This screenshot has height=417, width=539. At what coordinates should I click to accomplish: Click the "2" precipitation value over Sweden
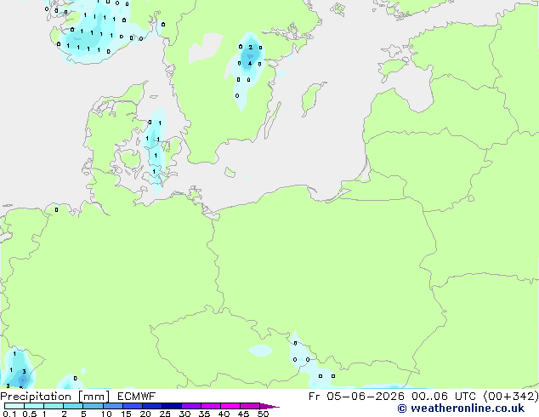(x=250, y=47)
